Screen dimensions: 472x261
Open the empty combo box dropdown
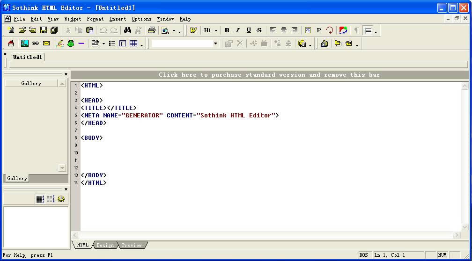215,43
